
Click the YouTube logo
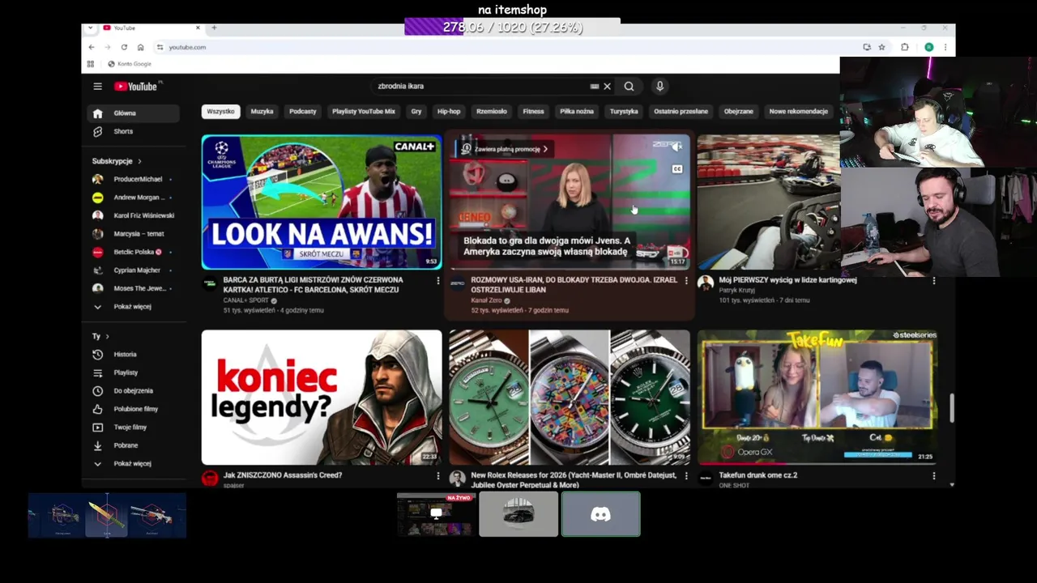135,87
